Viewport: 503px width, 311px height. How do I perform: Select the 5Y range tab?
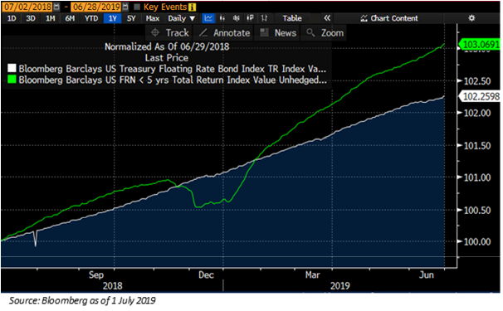click(x=131, y=18)
